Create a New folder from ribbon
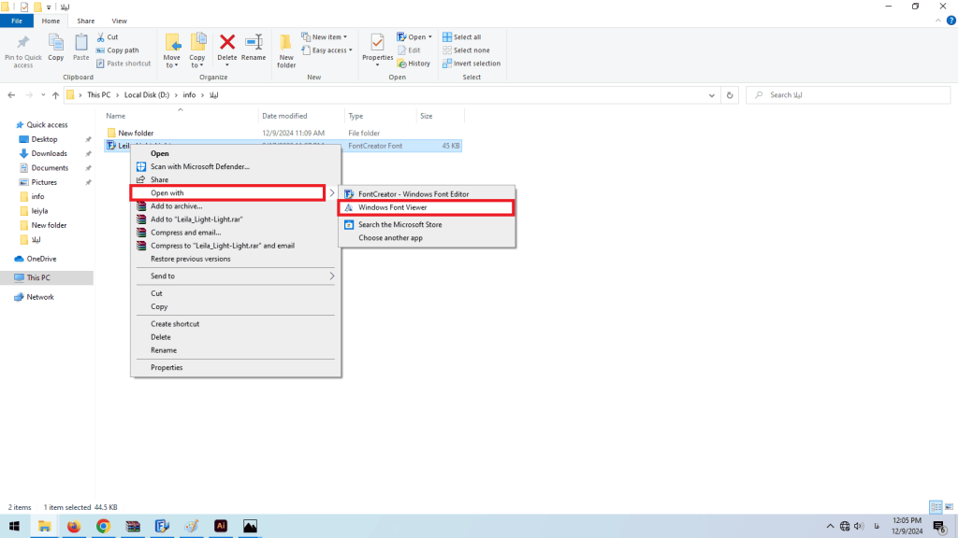958x538 pixels. coord(286,49)
